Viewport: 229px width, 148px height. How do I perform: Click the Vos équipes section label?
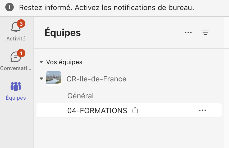[64, 62]
